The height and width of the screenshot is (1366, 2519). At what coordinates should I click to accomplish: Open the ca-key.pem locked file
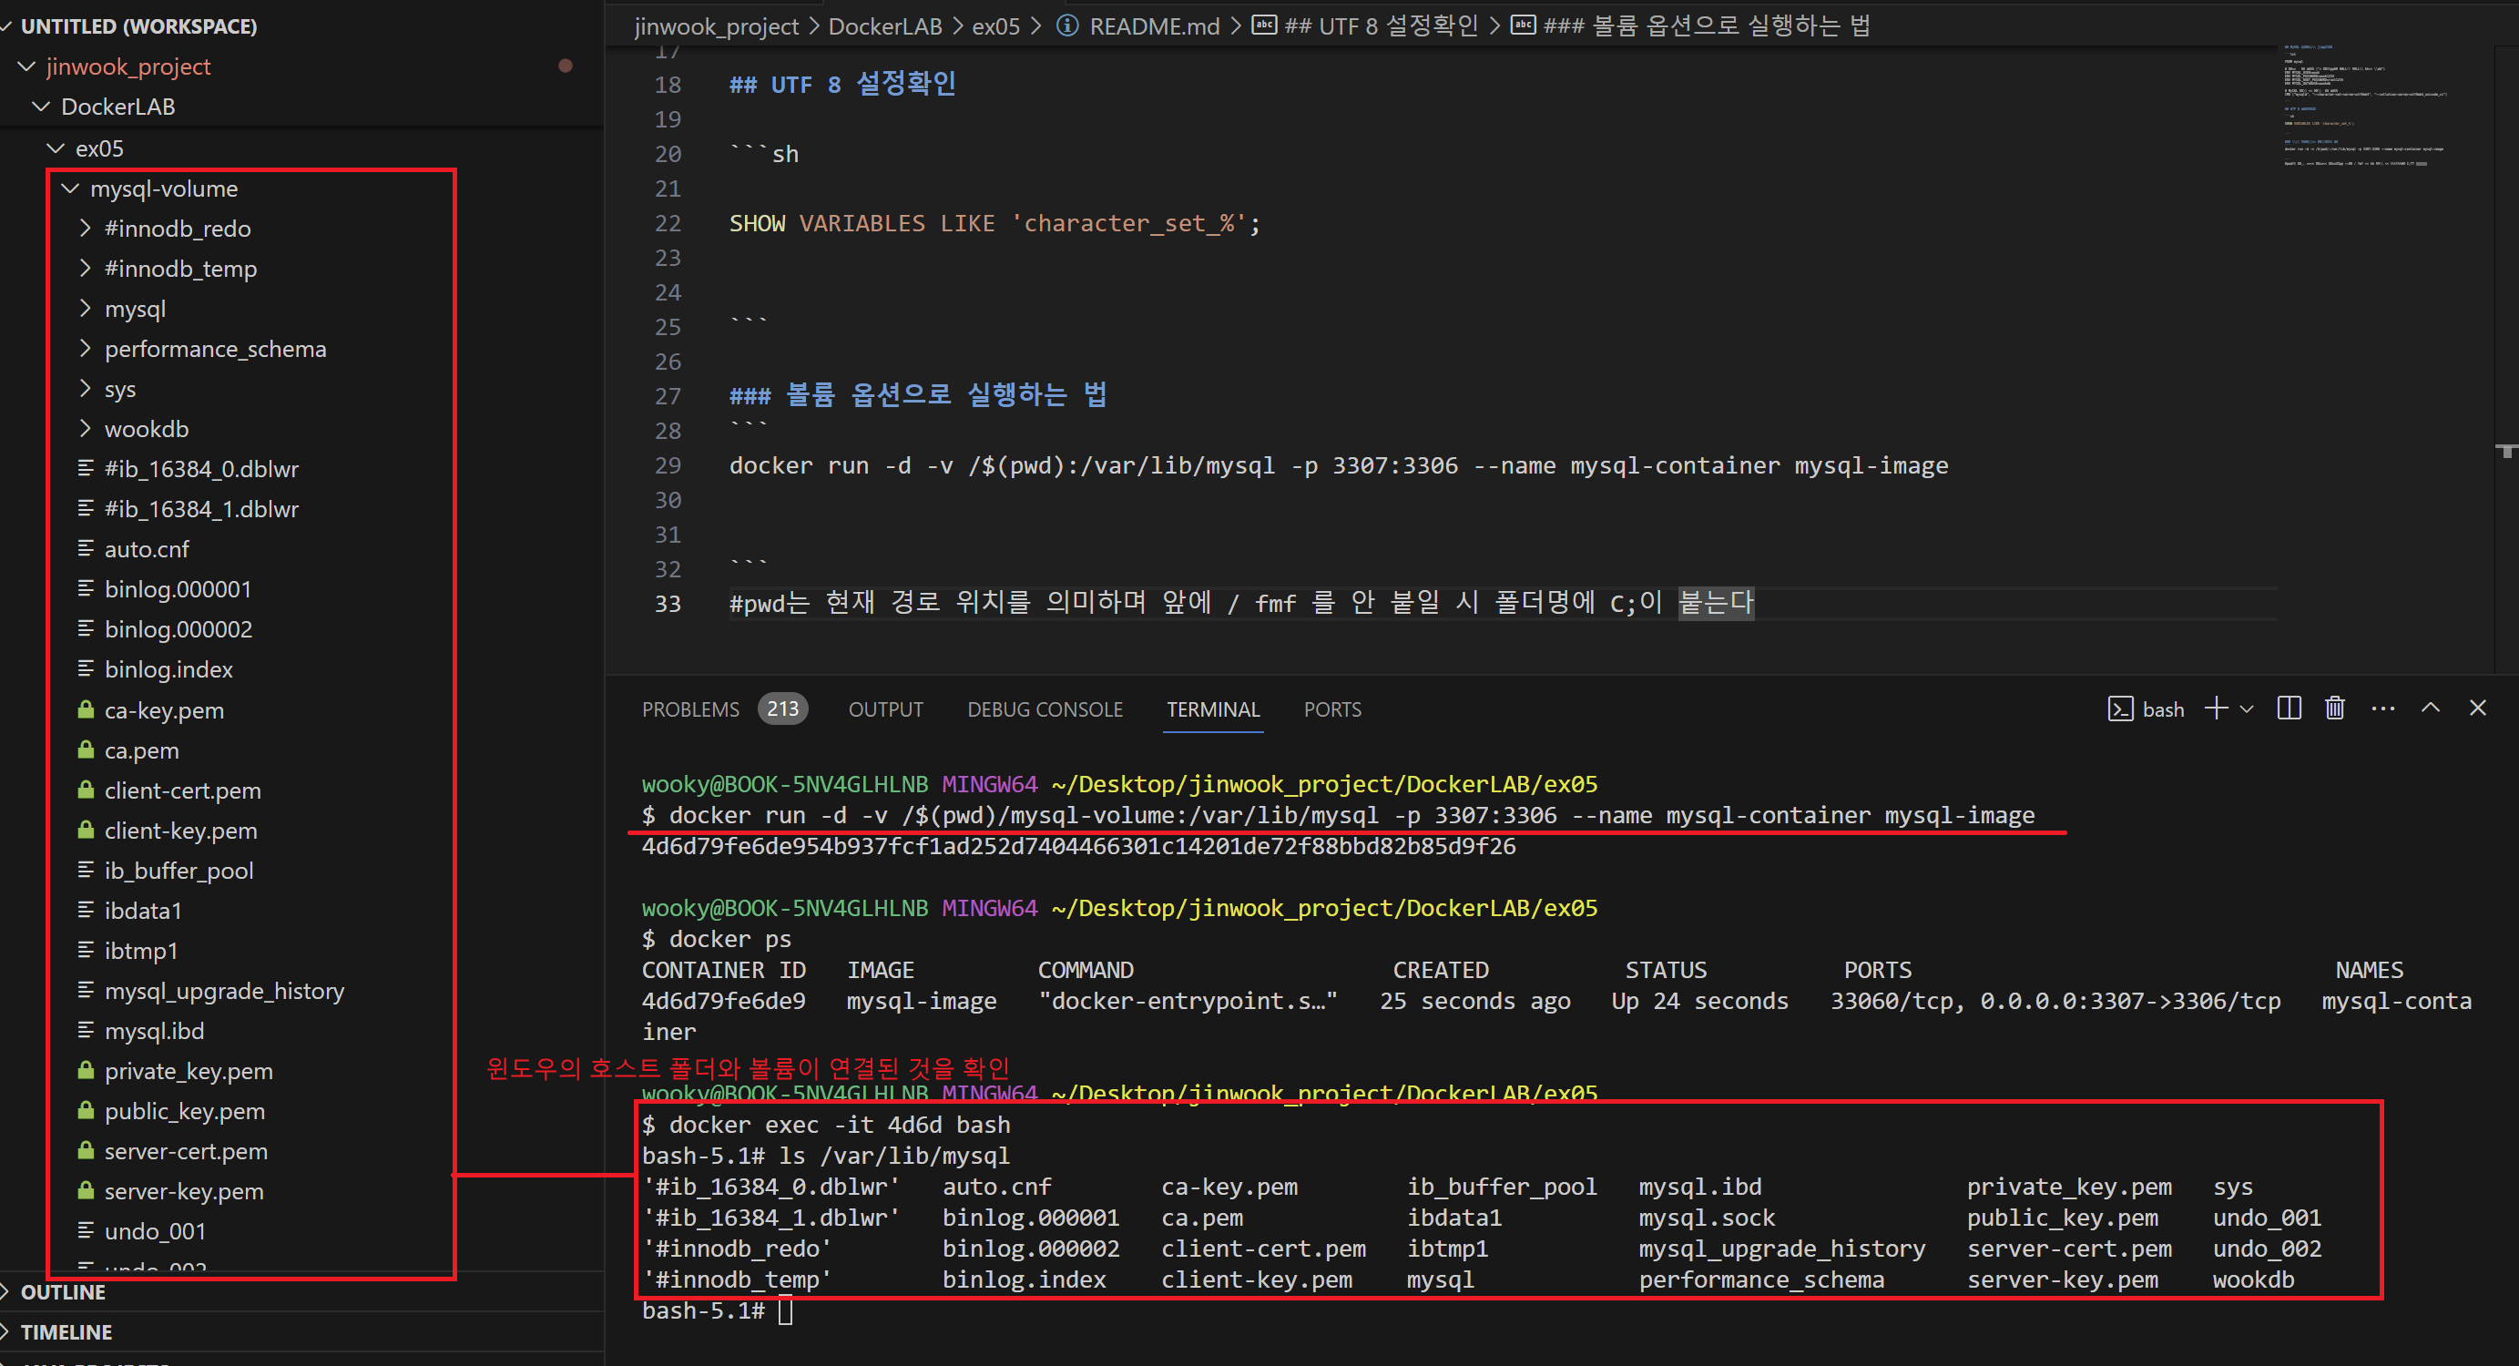(x=163, y=711)
